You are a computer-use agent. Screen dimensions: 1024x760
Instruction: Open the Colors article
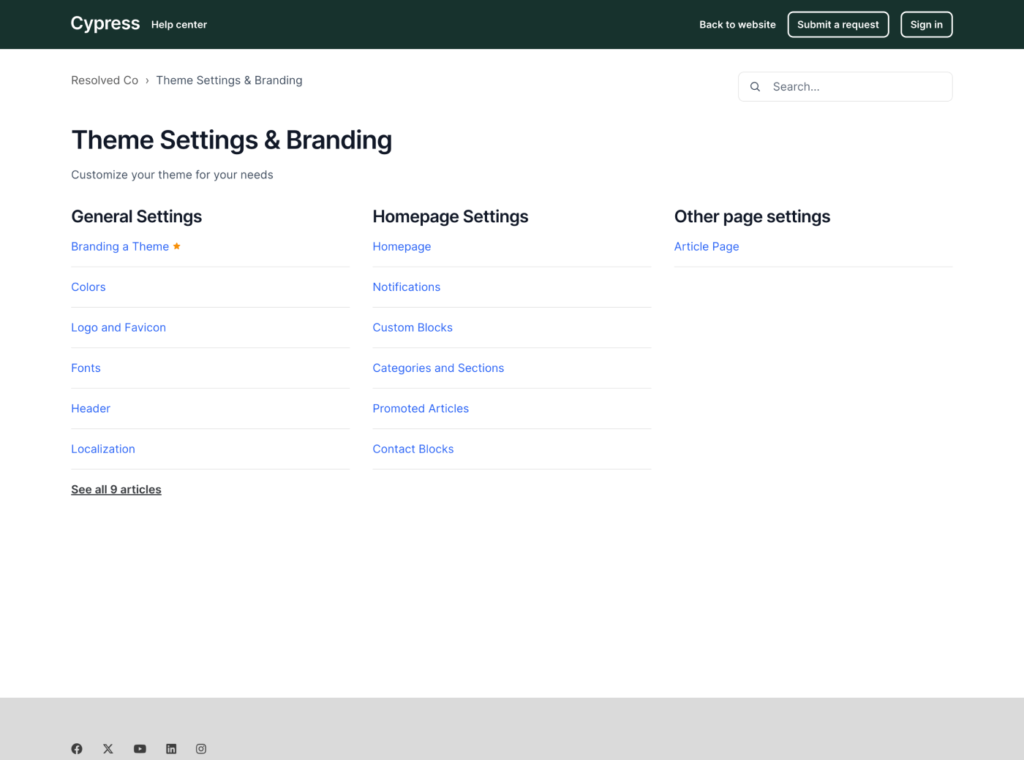click(x=89, y=287)
